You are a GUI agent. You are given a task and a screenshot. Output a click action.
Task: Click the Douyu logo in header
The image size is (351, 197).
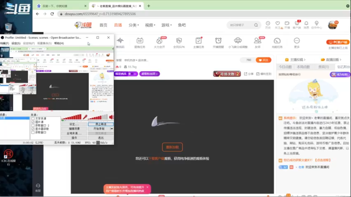coord(83,25)
